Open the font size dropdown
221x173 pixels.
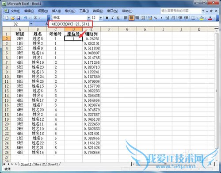pos(101,18)
